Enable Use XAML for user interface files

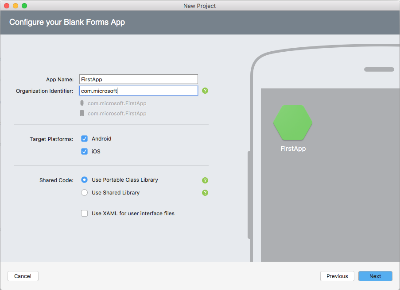pos(85,213)
